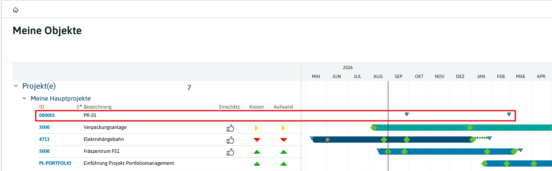
Task: Select the December green milestone on Verpackungsanlage bar
Action: 470,128
